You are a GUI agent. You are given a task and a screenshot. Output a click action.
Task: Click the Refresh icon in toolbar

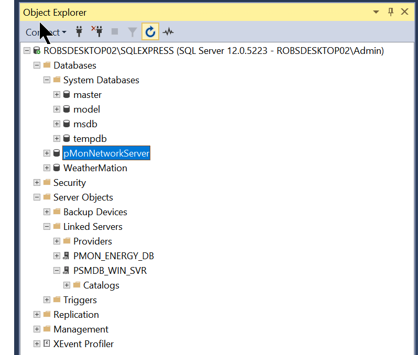(x=150, y=32)
